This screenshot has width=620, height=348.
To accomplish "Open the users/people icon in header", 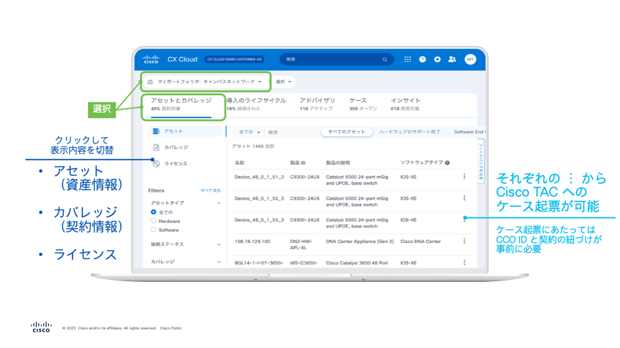I will coord(452,59).
